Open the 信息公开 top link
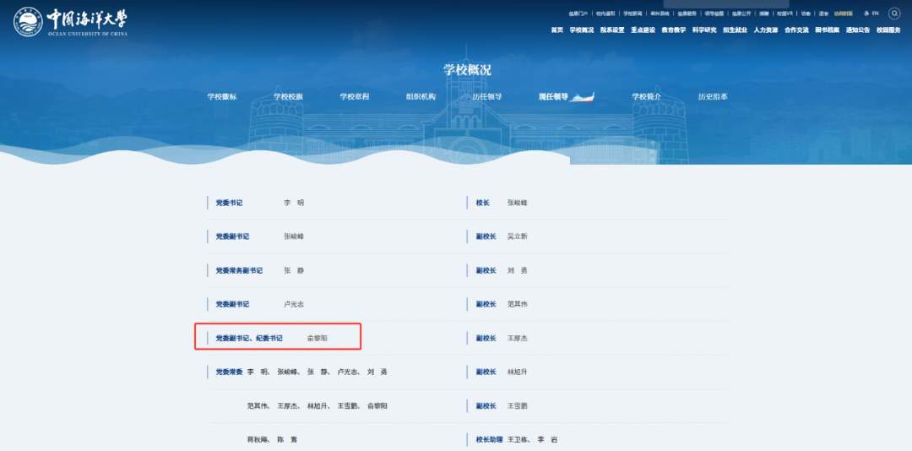912x451 pixels. 741,13
